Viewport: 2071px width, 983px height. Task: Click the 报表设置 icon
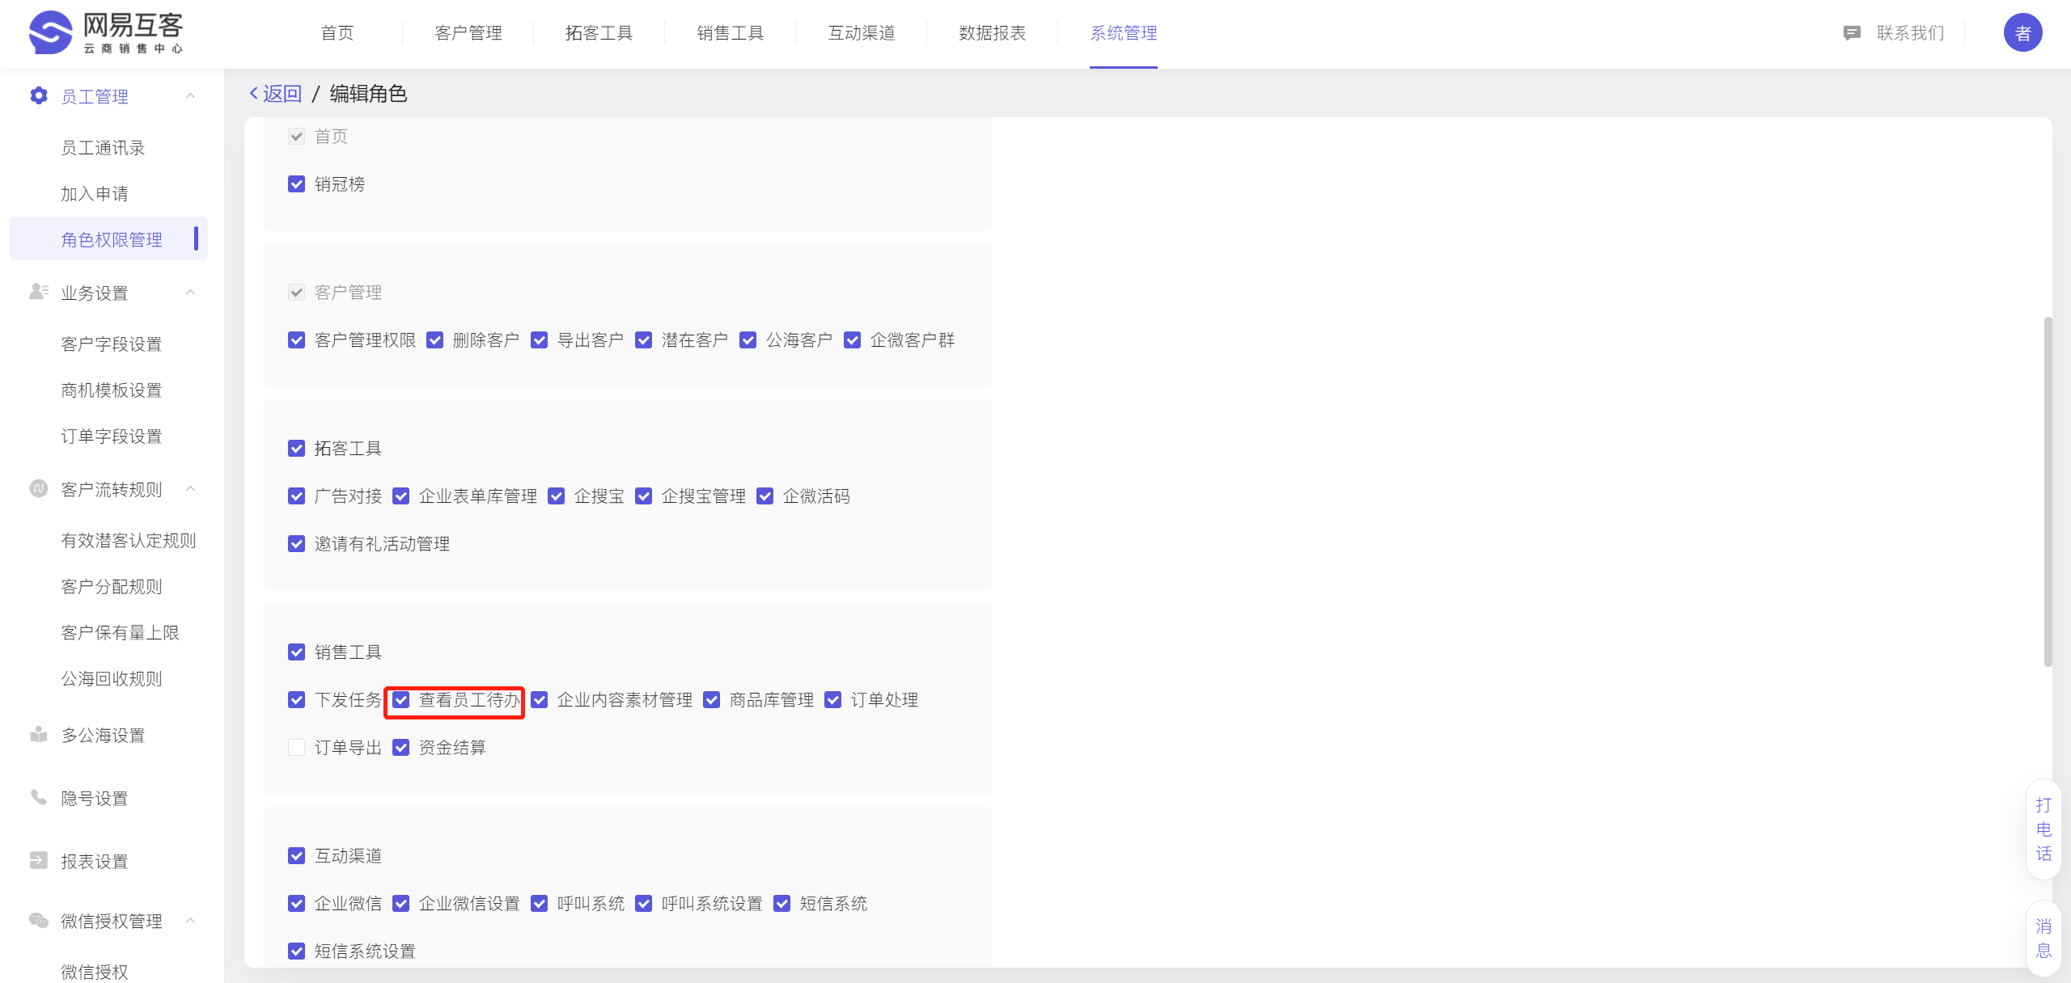38,860
